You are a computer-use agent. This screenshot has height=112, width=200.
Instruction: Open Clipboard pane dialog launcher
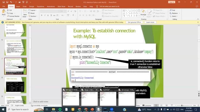click(20, 19)
